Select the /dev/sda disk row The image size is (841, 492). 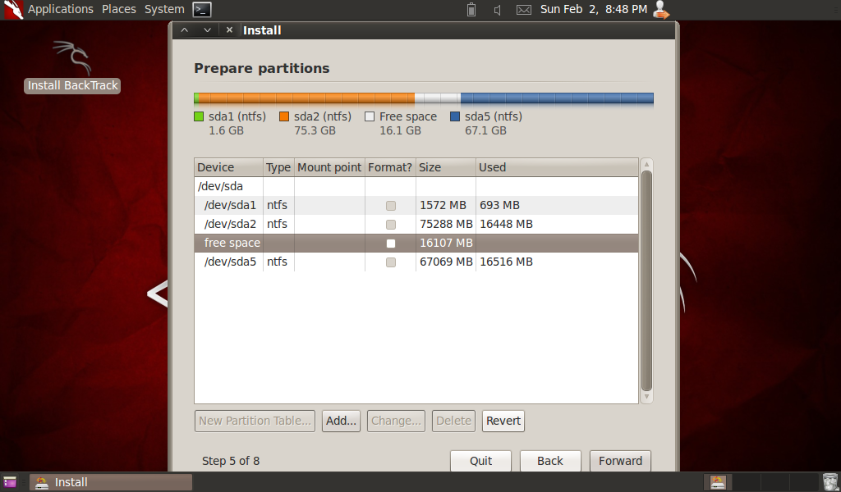coord(416,186)
